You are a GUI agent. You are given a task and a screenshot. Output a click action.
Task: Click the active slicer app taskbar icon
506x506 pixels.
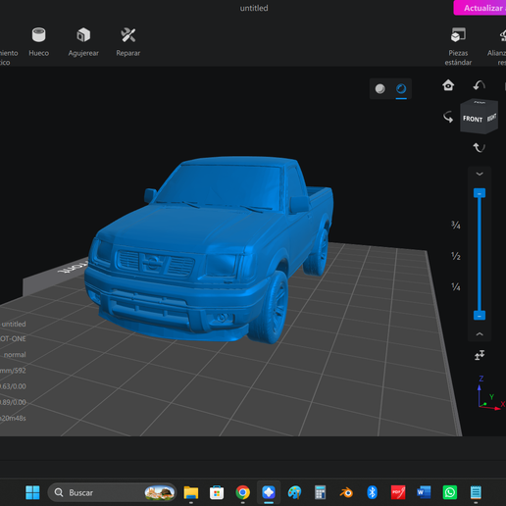pyautogui.click(x=269, y=492)
